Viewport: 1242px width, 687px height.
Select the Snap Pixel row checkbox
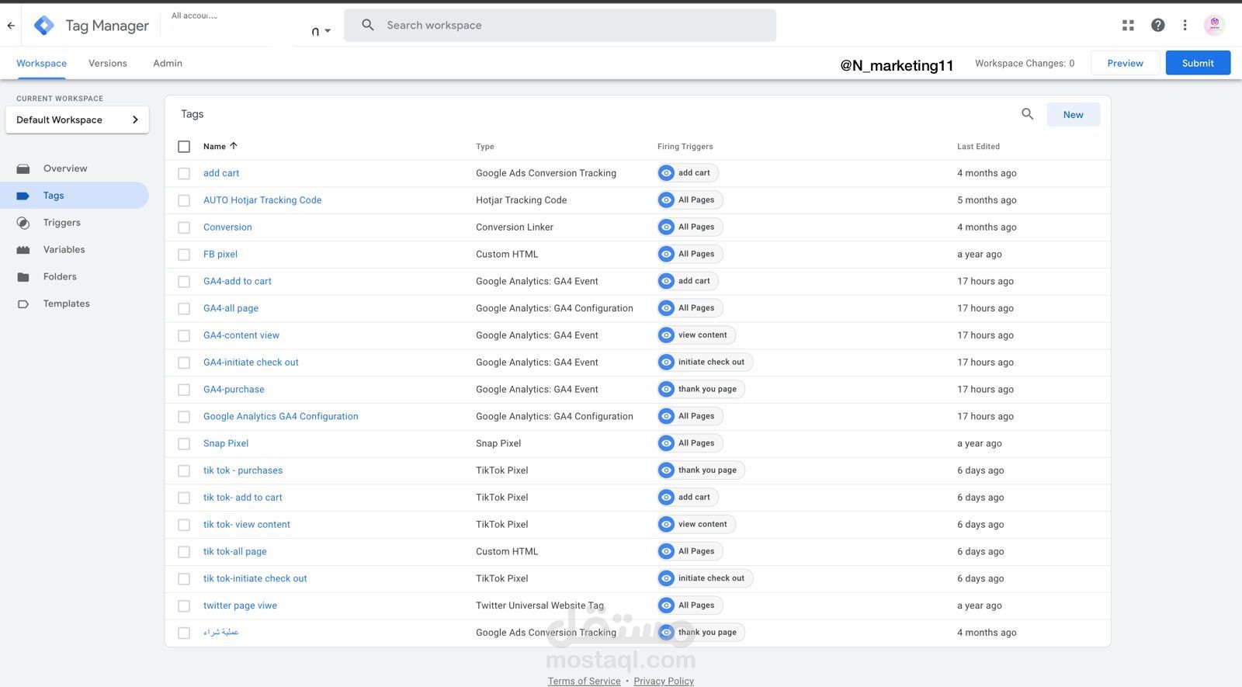pos(184,444)
